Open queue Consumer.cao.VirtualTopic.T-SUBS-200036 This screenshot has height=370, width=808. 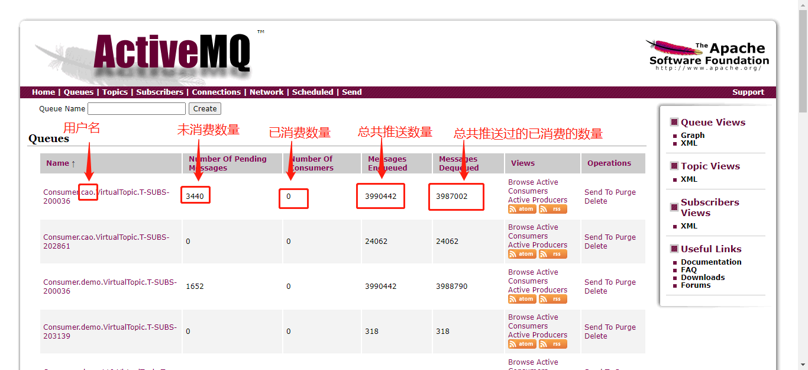(x=106, y=197)
